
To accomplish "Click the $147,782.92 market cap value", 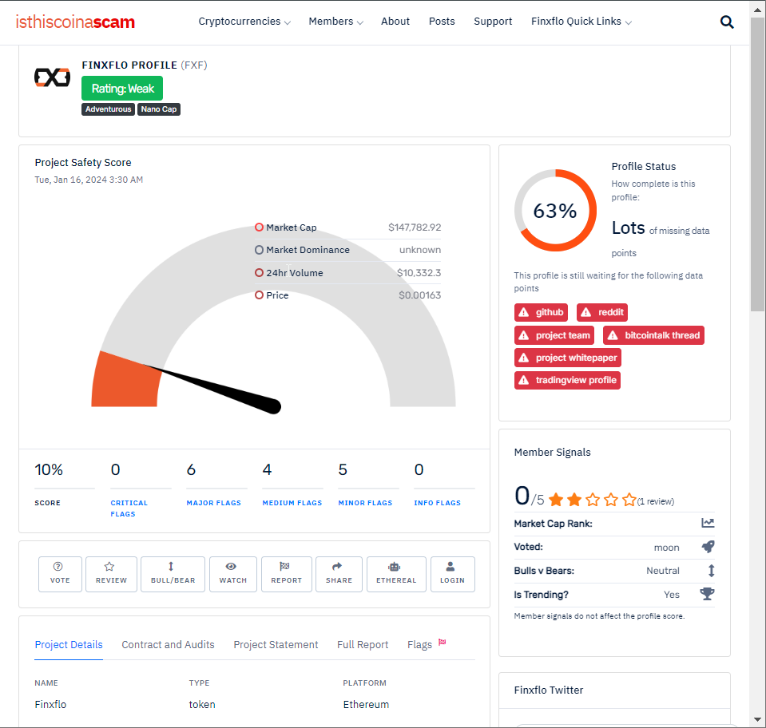I will pyautogui.click(x=415, y=227).
